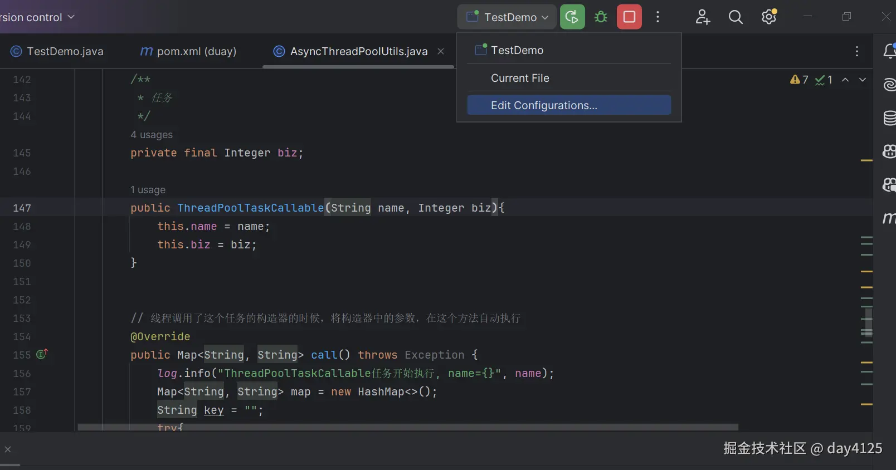Open the TestDemo run configuration dropdown
This screenshot has height=470, width=896.
coord(507,17)
